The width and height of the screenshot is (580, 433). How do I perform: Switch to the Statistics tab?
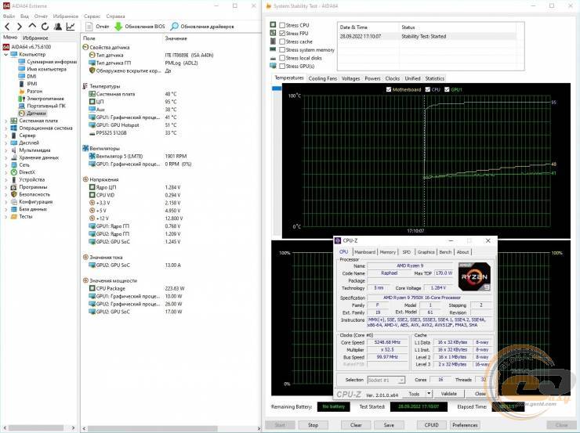(x=434, y=78)
